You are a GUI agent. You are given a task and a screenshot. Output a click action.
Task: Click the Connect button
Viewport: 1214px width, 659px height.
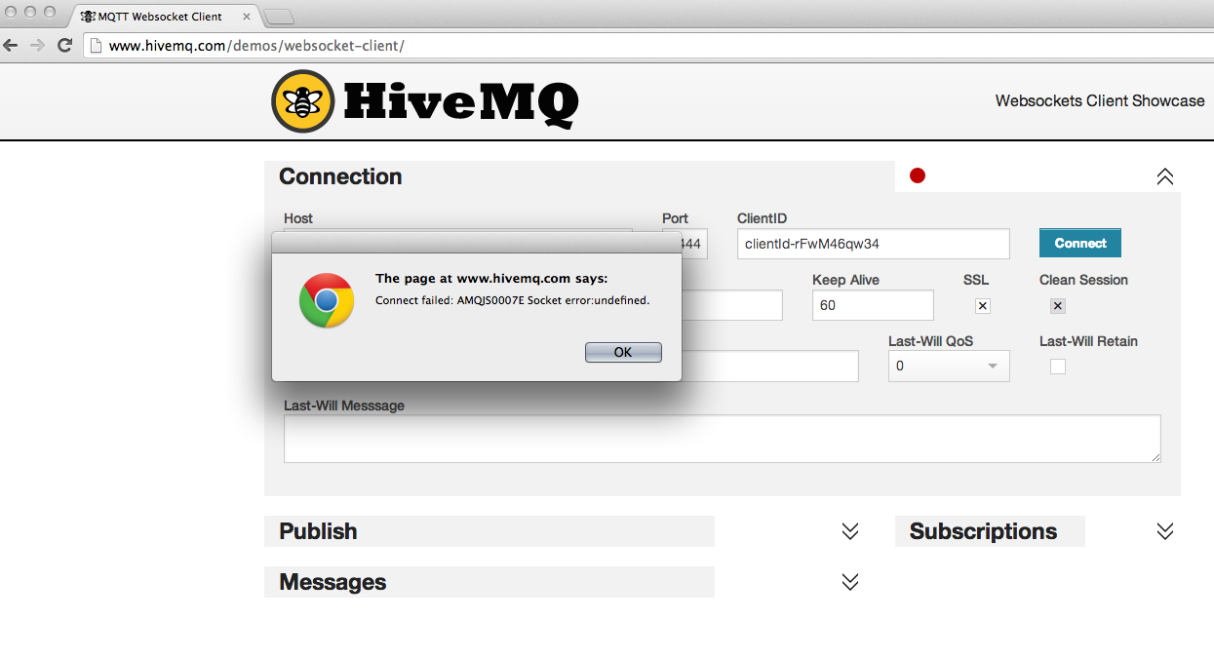pos(1080,243)
